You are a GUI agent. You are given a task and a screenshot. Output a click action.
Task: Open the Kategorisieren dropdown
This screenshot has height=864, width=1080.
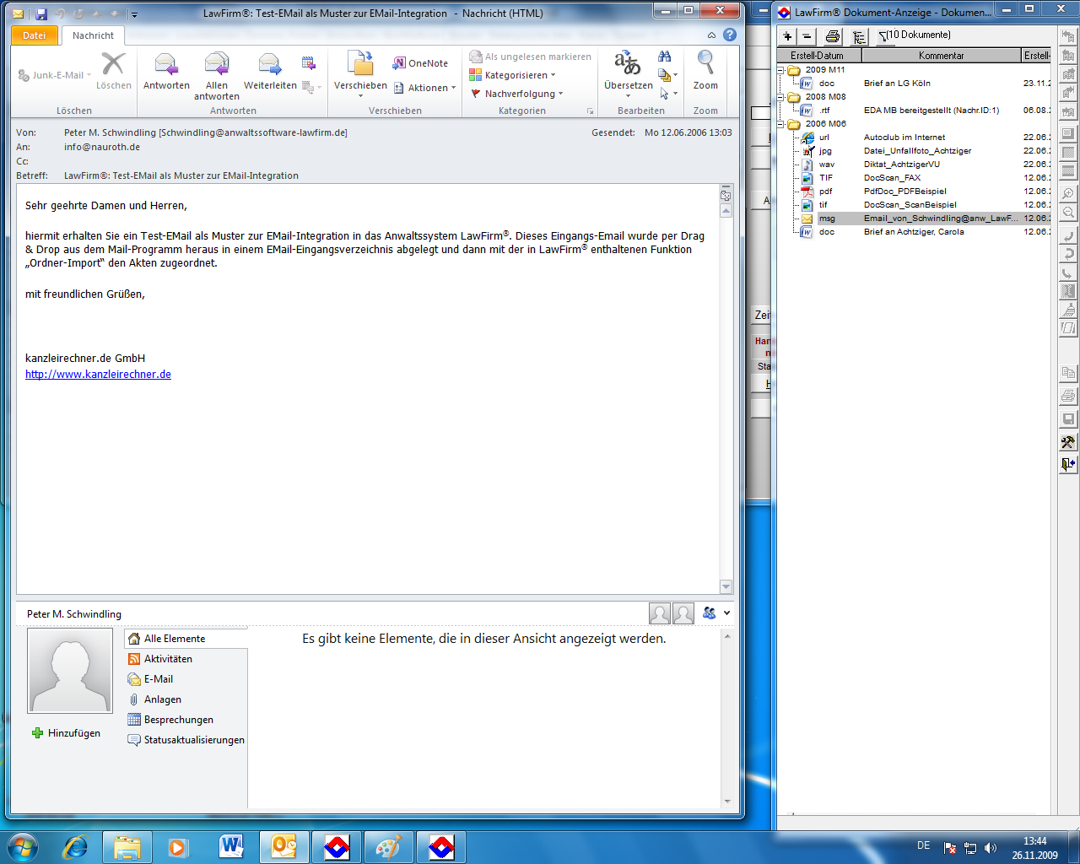(515, 75)
